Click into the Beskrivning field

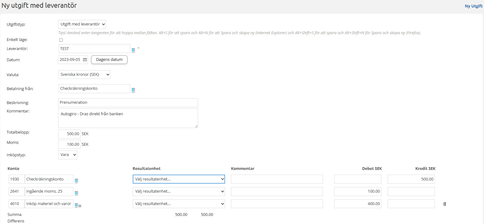tap(128, 103)
